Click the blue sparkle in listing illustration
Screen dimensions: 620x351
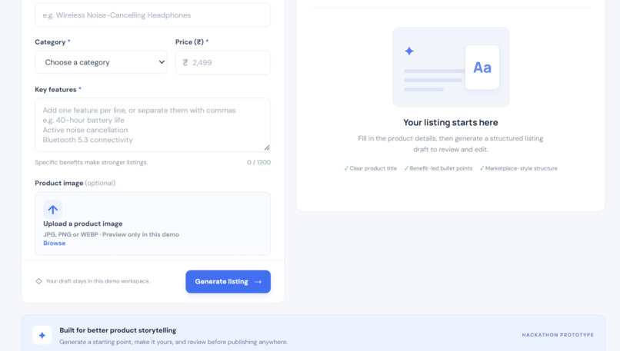(409, 51)
